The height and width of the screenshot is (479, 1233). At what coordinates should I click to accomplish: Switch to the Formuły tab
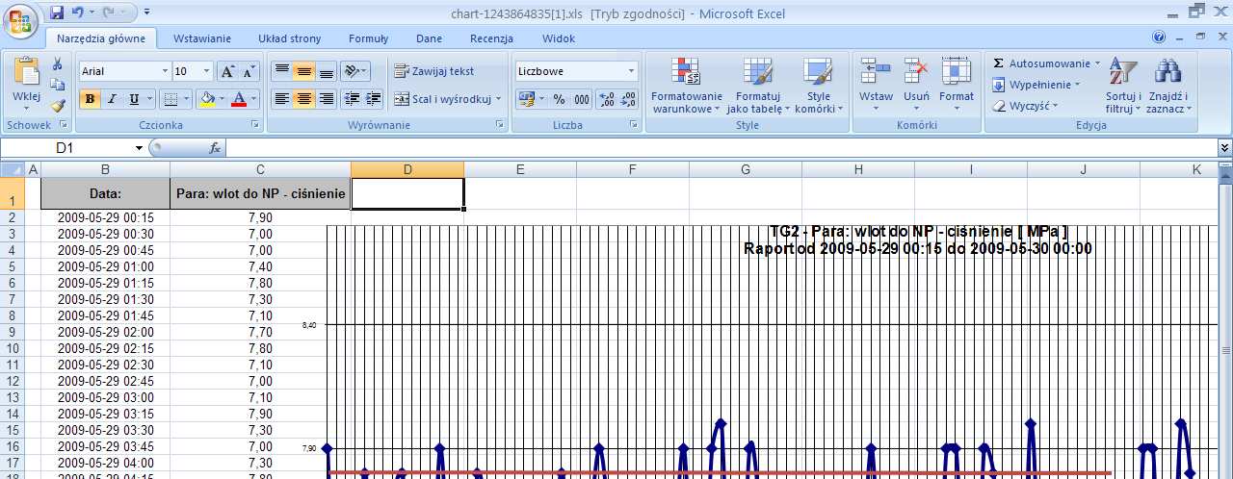pyautogui.click(x=369, y=38)
